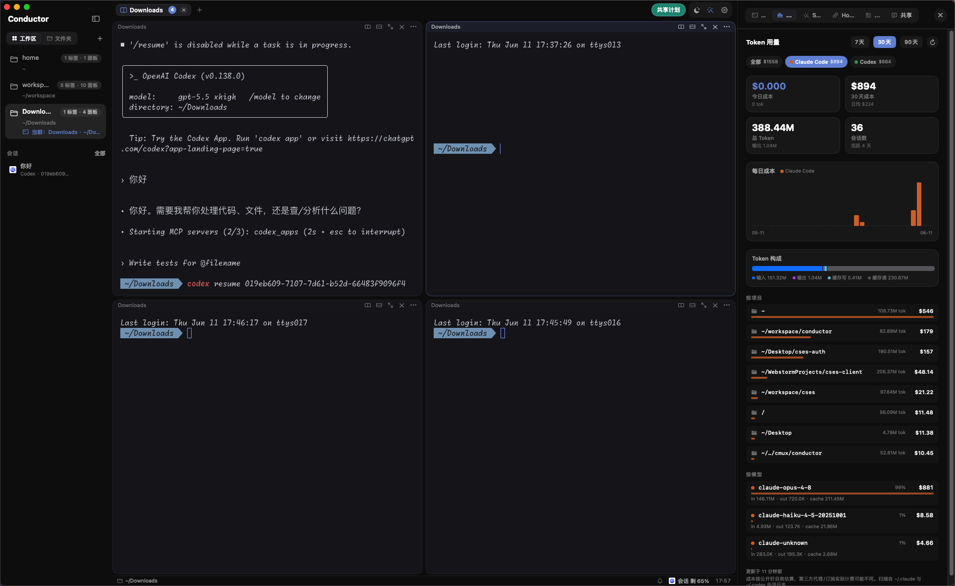
Task: Toggle dark mode with the moon icon
Action: 697,10
